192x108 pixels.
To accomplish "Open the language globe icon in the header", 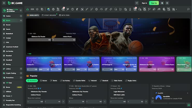I will tap(167, 3).
